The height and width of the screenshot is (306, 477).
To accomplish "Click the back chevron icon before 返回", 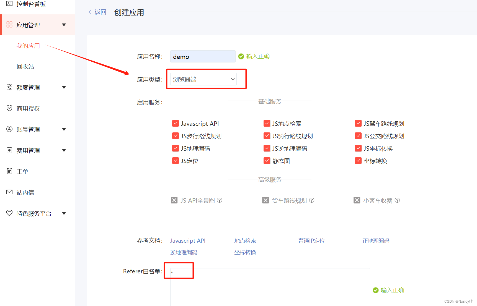I will [x=90, y=12].
